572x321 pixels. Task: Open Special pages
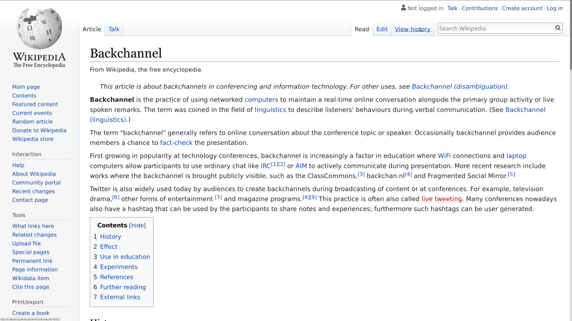[x=31, y=252]
